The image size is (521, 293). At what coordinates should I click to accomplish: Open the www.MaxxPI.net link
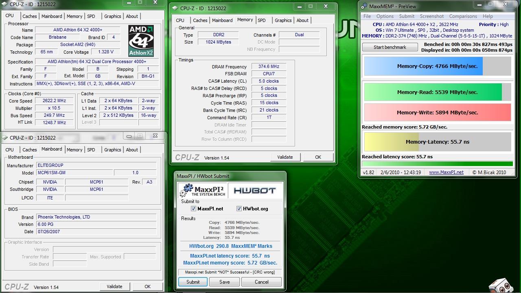(446, 172)
